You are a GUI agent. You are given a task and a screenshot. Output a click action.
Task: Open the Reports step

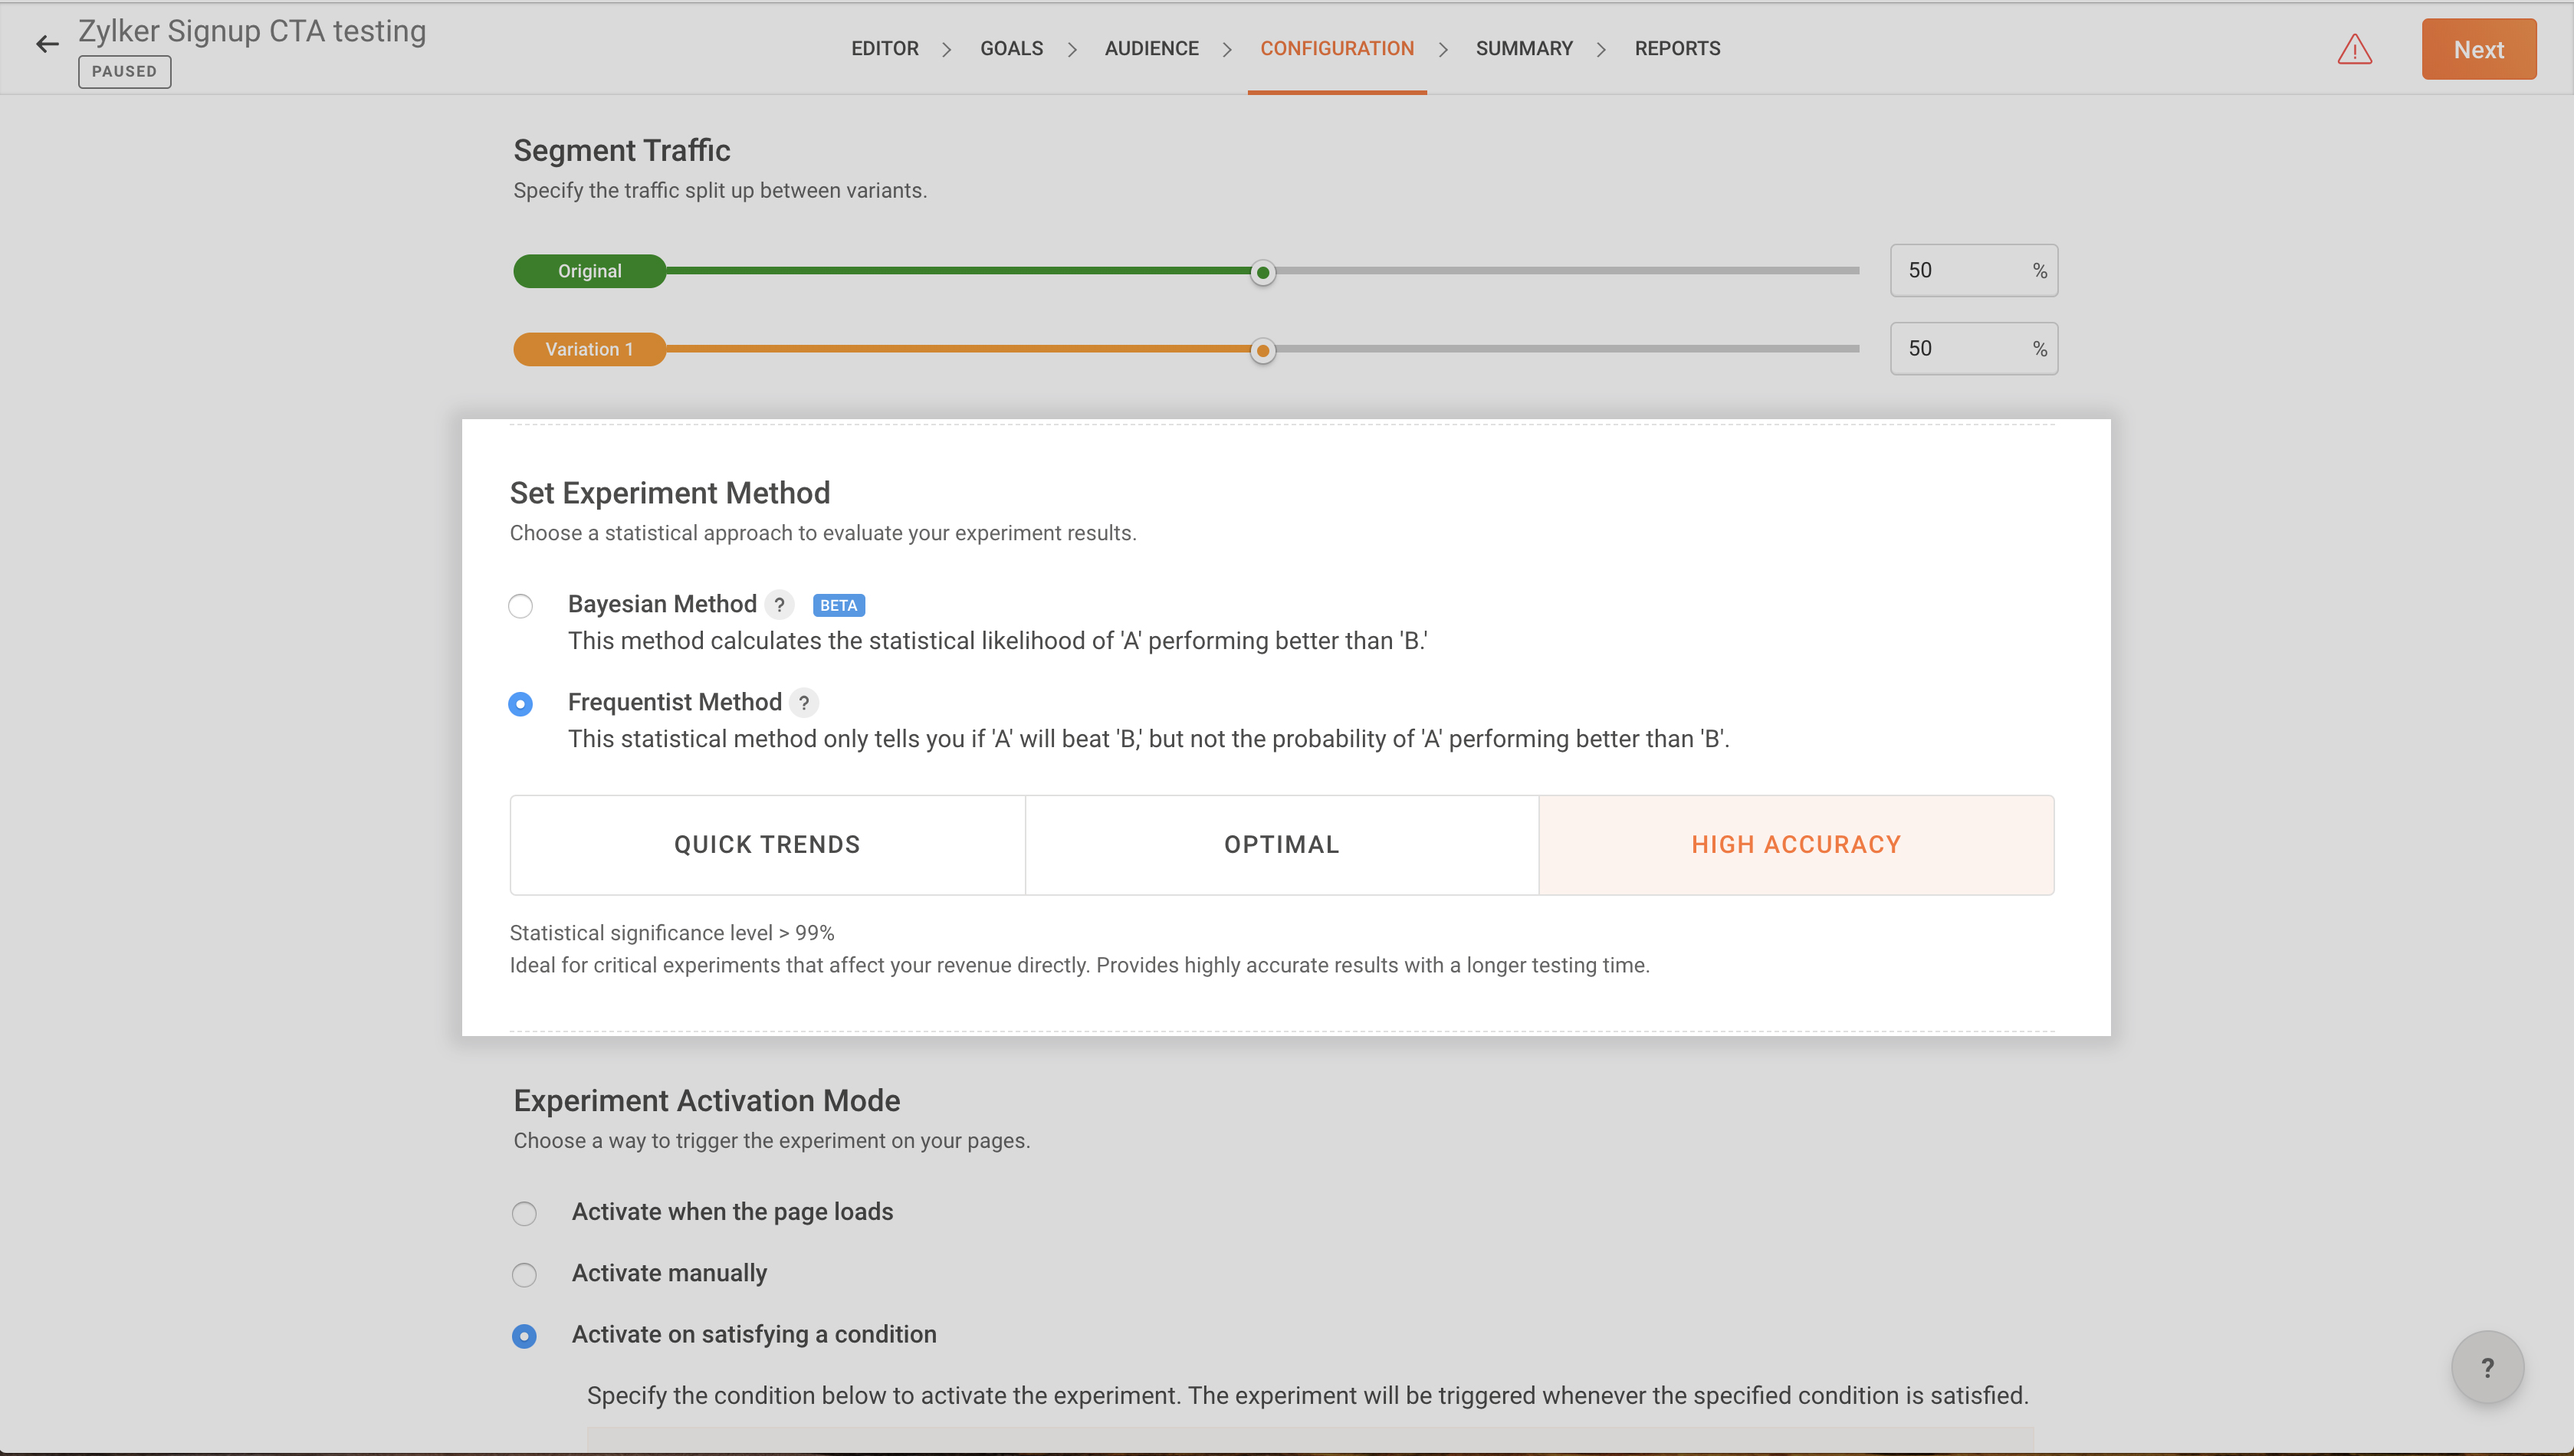pyautogui.click(x=1677, y=48)
